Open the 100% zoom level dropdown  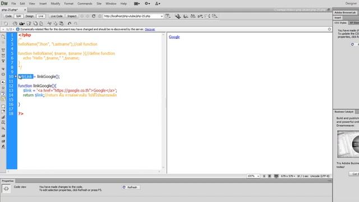(253, 176)
